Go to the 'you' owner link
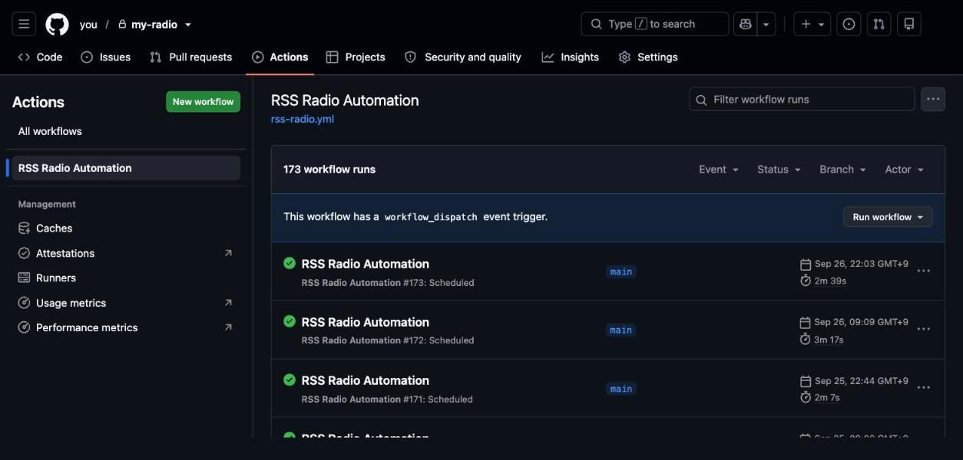This screenshot has width=963, height=460. (88, 25)
